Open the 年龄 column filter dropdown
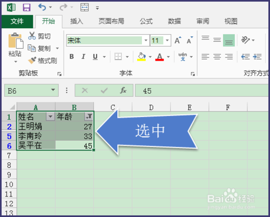270x217 pixels. 89,116
